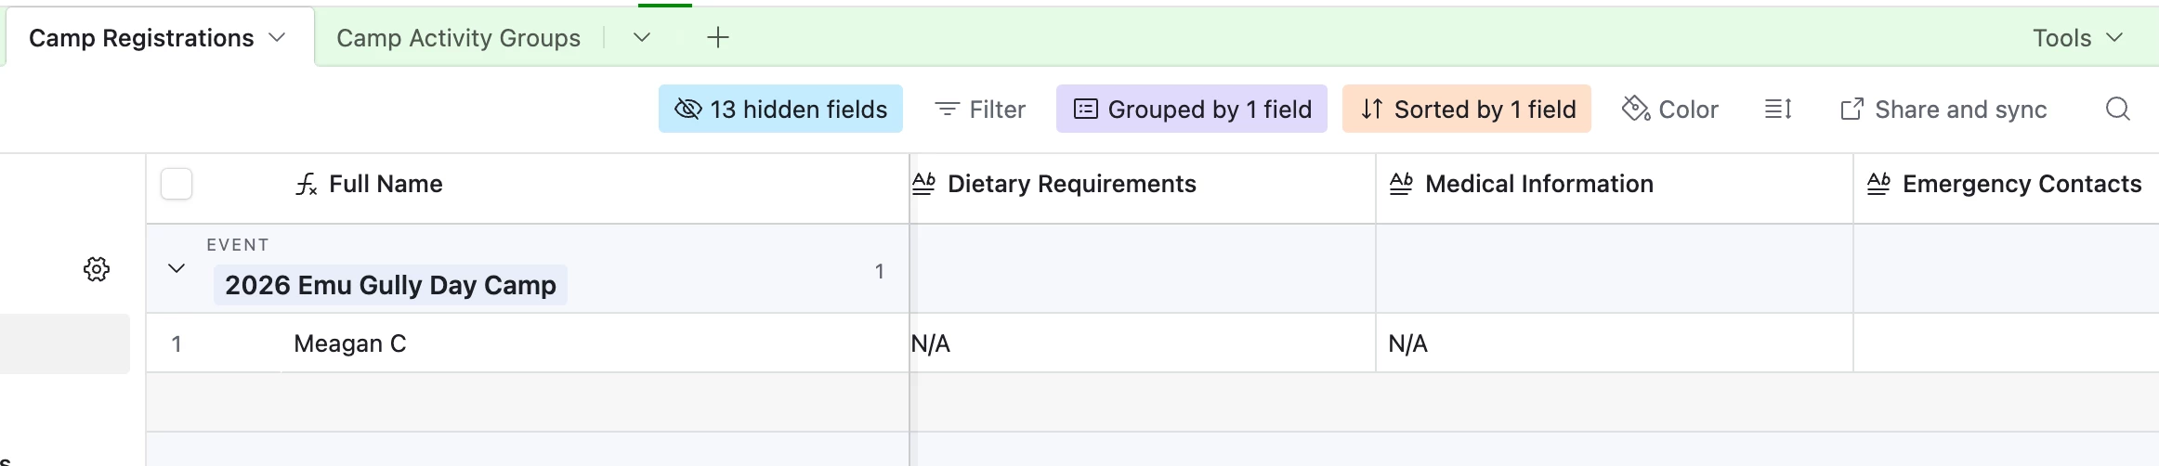Click Sorted by 1 field button
Viewport: 2159px width, 466px height.
[1467, 110]
